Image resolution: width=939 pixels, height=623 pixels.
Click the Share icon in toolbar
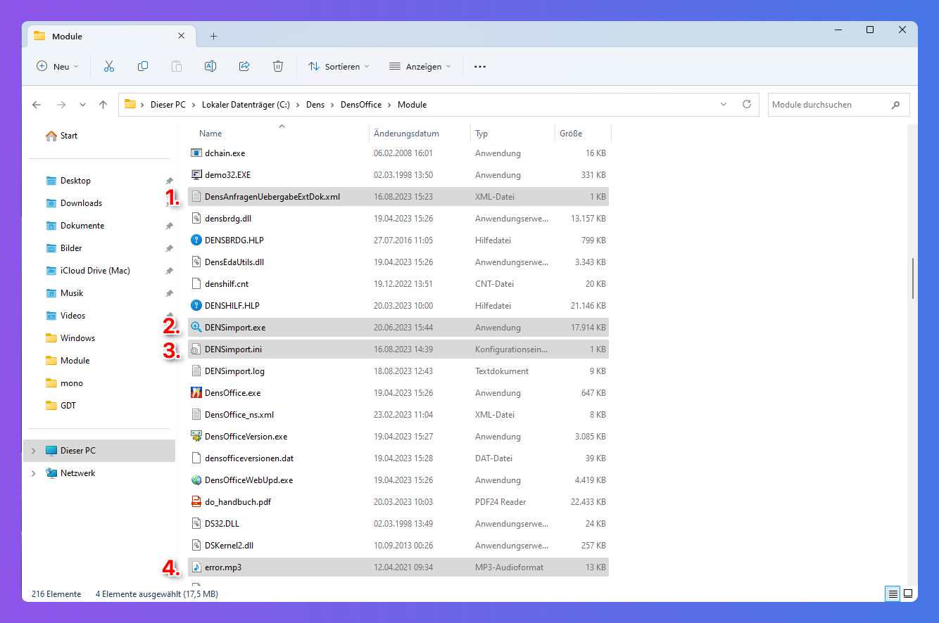tap(244, 66)
